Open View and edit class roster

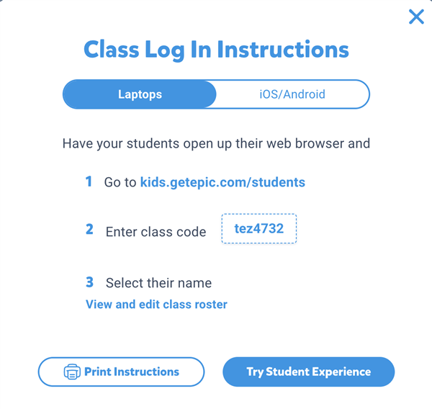pyautogui.click(x=156, y=305)
